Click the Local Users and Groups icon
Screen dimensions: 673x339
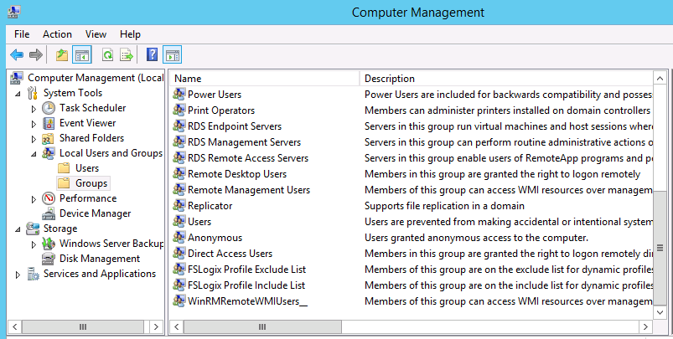tap(49, 153)
